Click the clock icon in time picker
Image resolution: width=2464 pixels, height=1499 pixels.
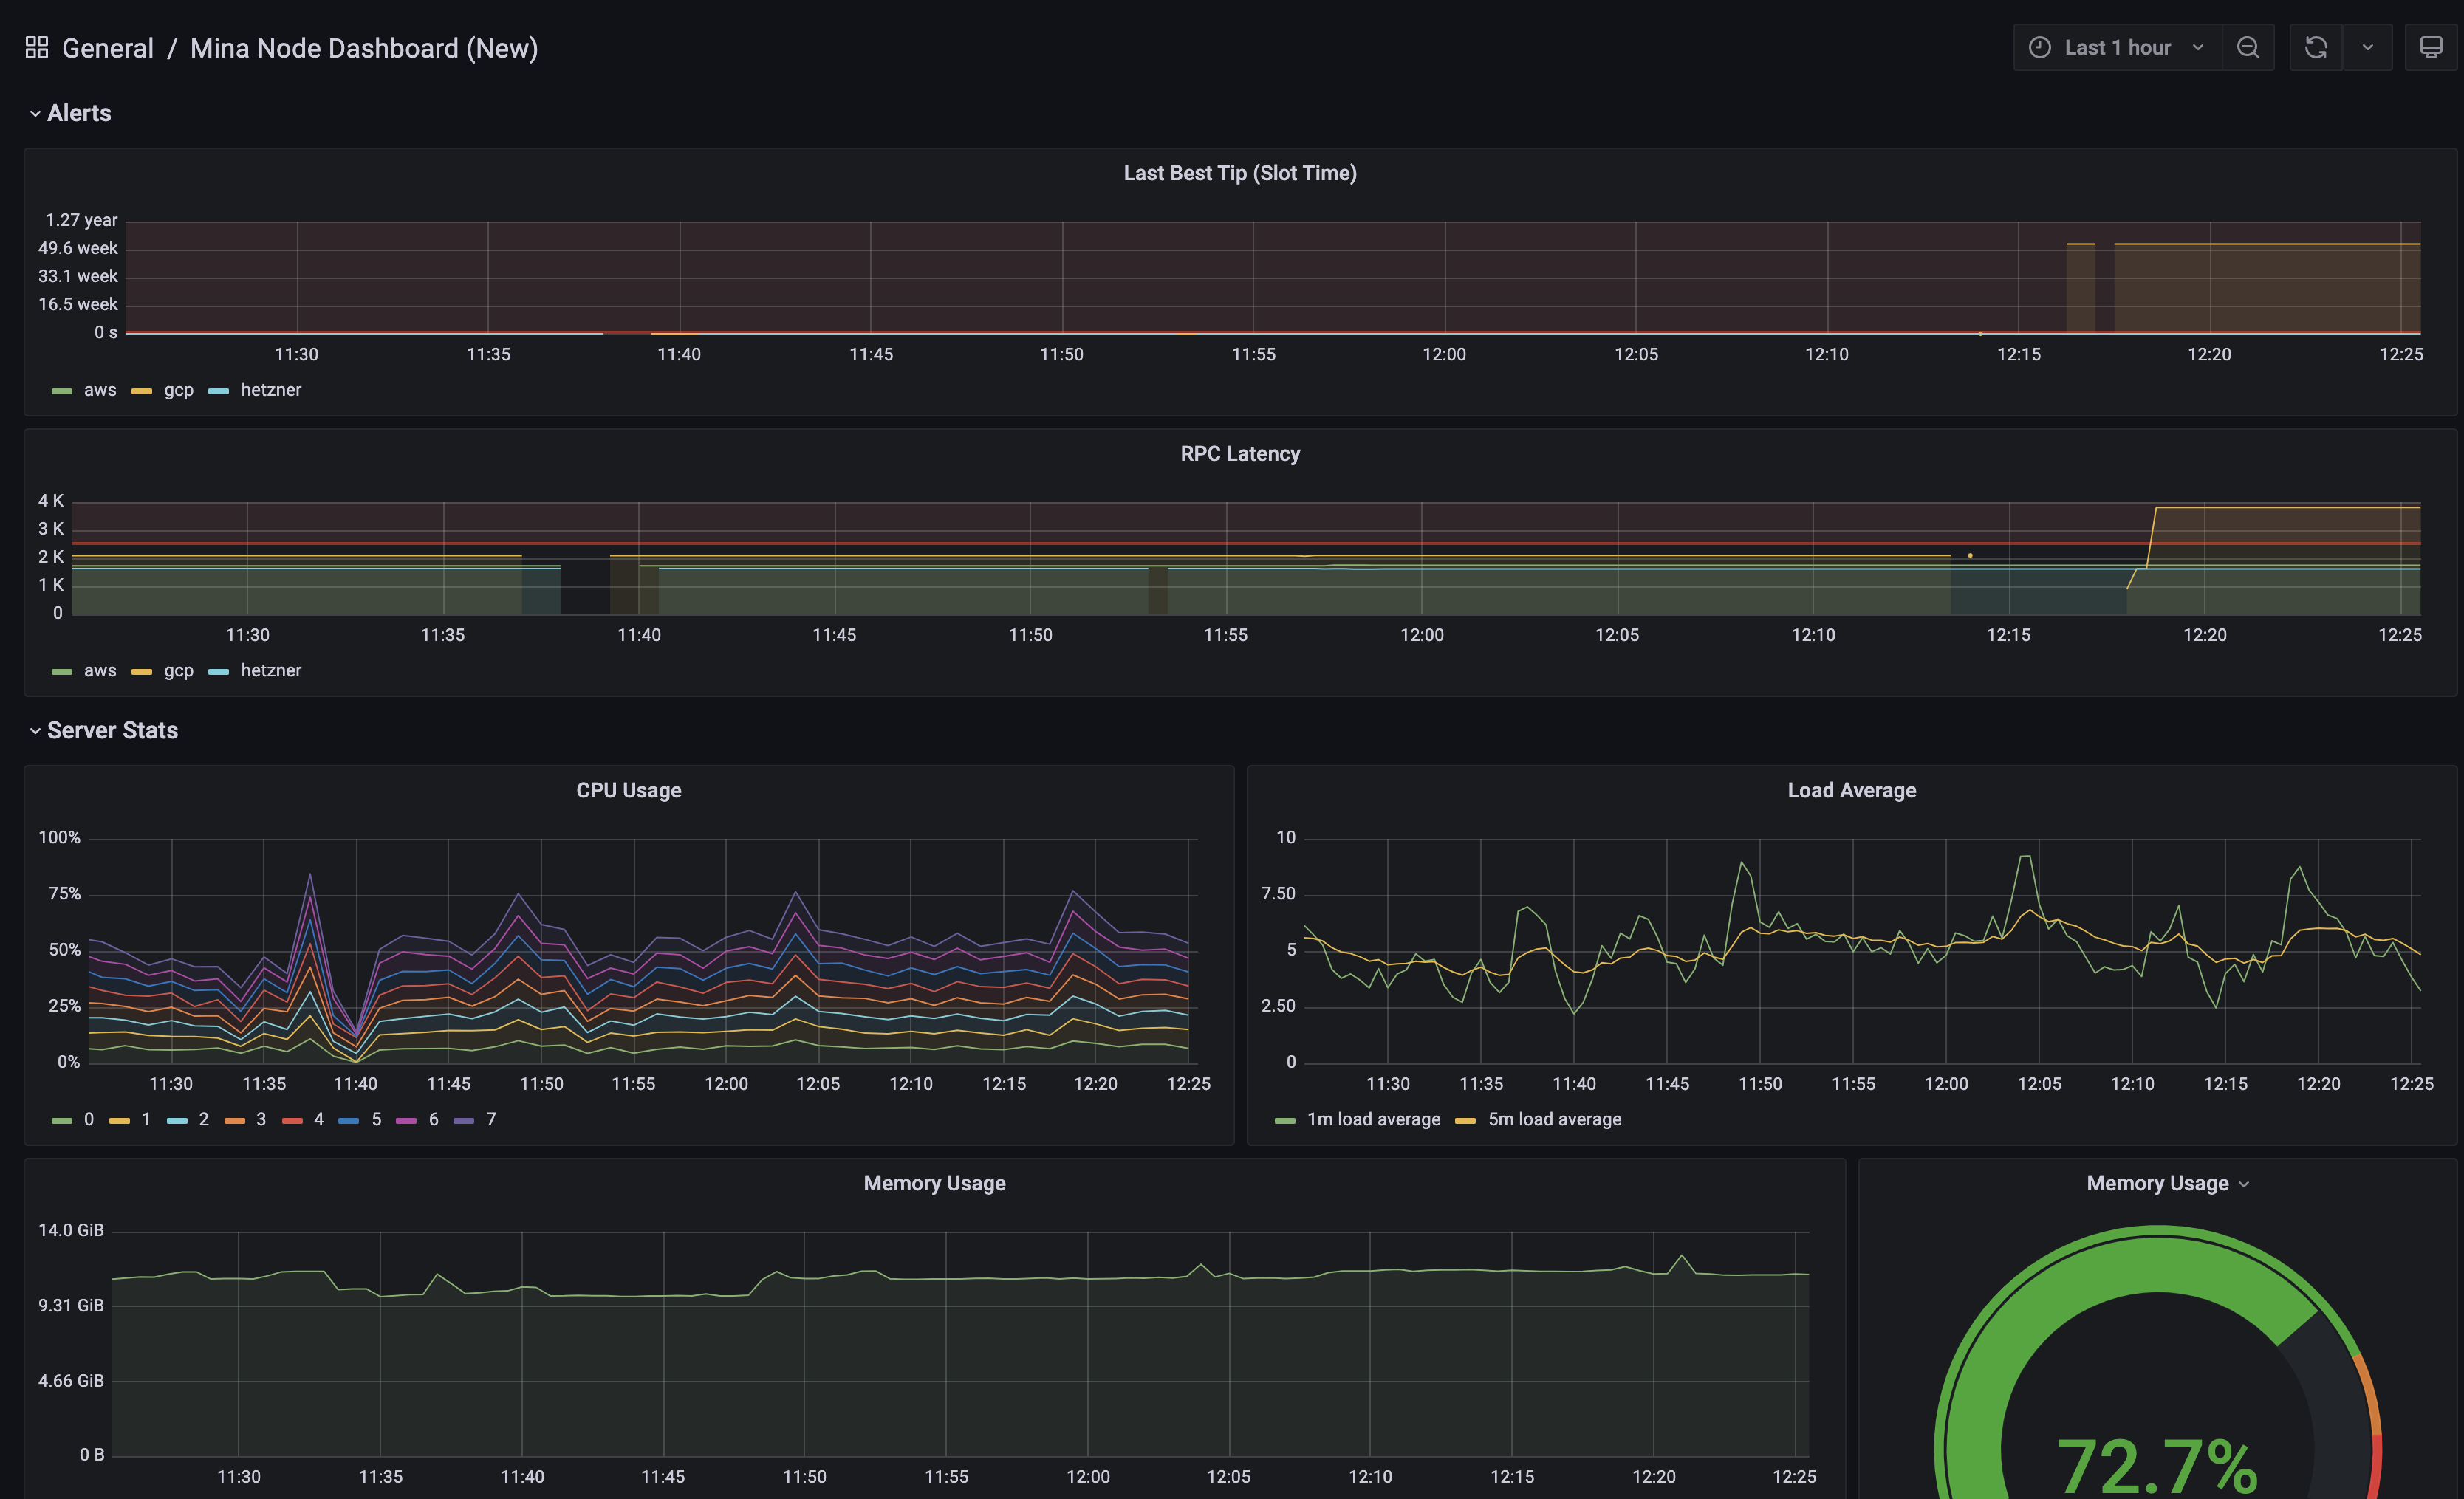tap(2039, 47)
